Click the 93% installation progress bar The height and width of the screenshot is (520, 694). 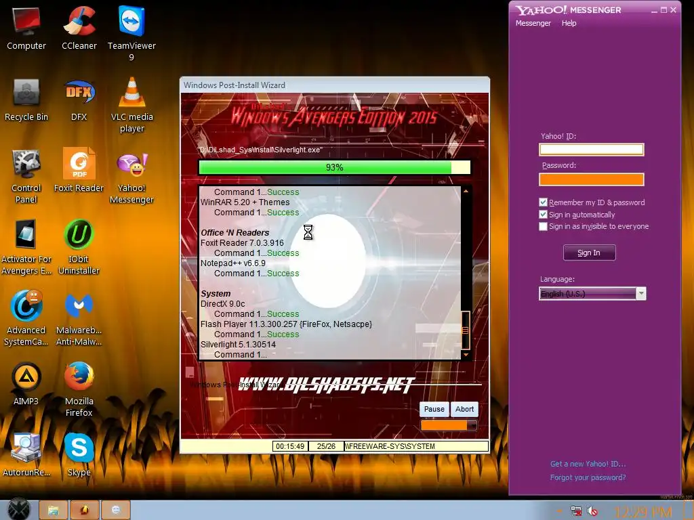334,167
